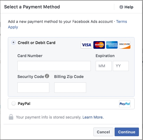143x140 pixels.
Task: Focus the Card Number field
Action: [x=54, y=66]
